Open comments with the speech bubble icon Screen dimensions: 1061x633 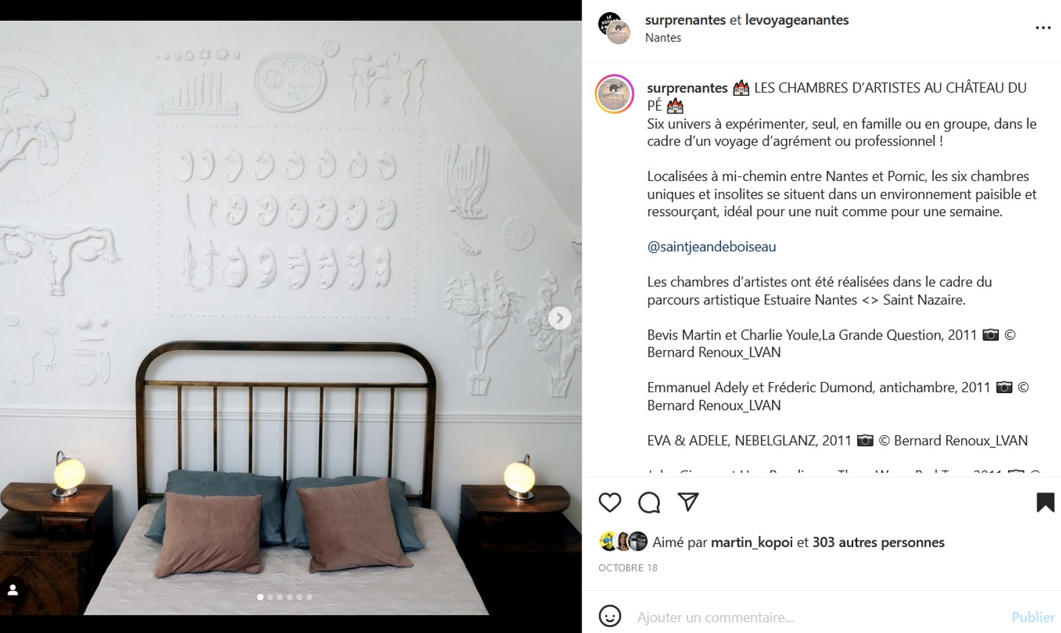(x=649, y=502)
